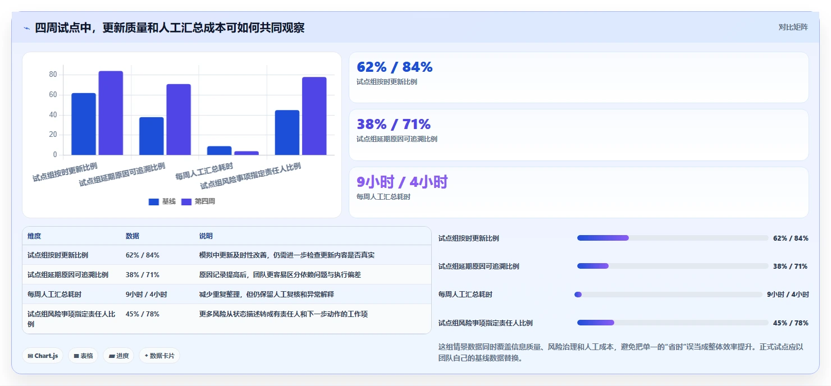Select the 进度 chip
The height and width of the screenshot is (386, 831).
tap(118, 356)
